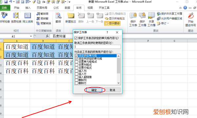Toggle 选定锁定单元格 checkbox

click(x=77, y=55)
